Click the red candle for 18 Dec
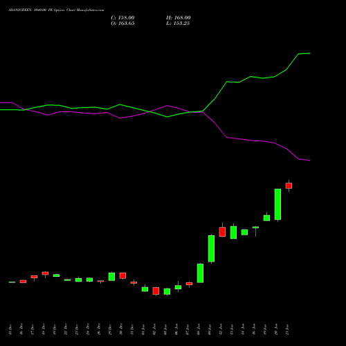Image resolution: width=346 pixels, height=346 pixels. (x=45, y=273)
